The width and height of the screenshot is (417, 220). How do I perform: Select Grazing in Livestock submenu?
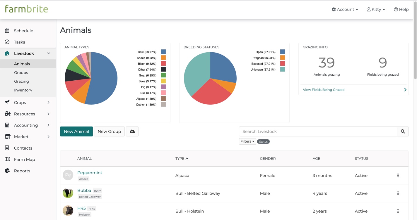(21, 81)
